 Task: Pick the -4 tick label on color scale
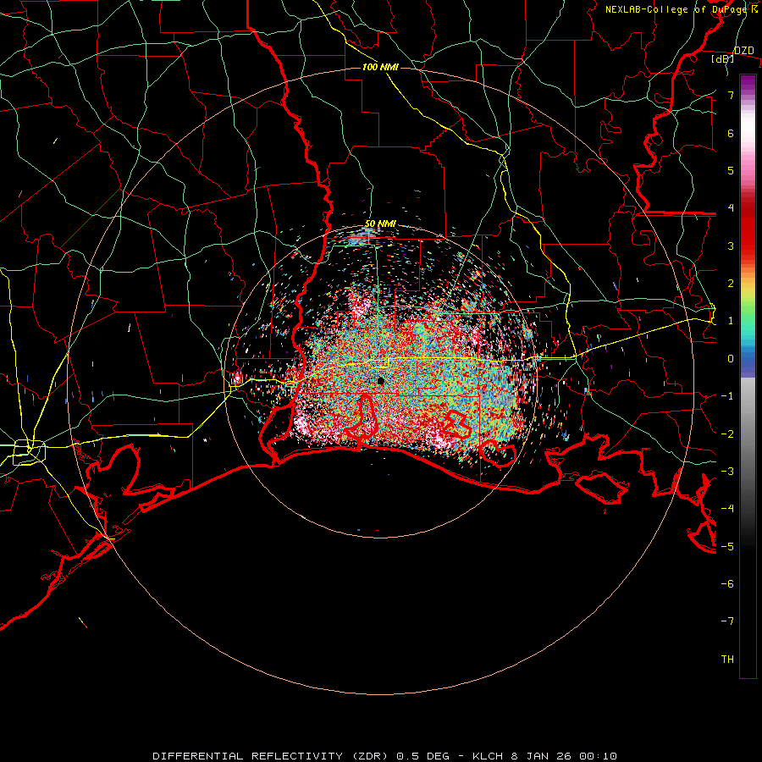point(727,509)
